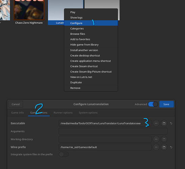The width and height of the screenshot is (185, 169).
Task: Open the Working directory three-dot options button
Action: [x=156, y=139]
